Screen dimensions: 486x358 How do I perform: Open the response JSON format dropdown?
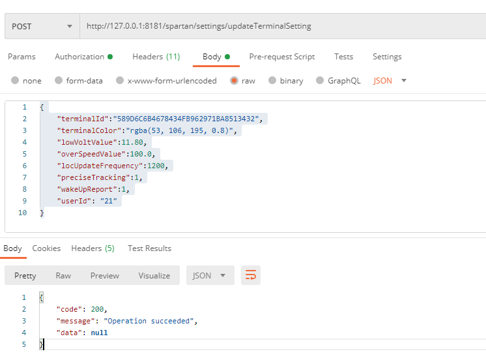click(x=210, y=275)
